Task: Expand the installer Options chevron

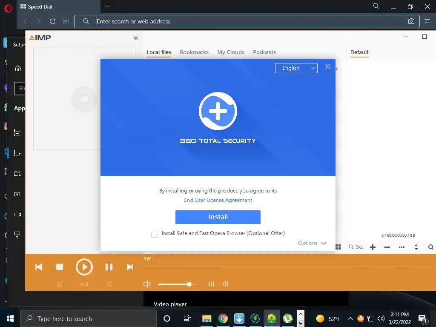Action: 324,243
